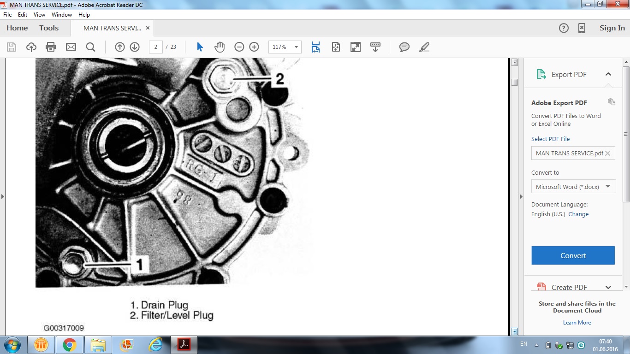
Task: Open the 117% zoom level dropdown
Action: pos(296,47)
